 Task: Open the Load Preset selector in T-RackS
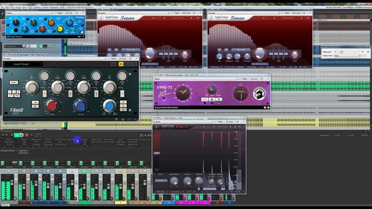(23, 64)
